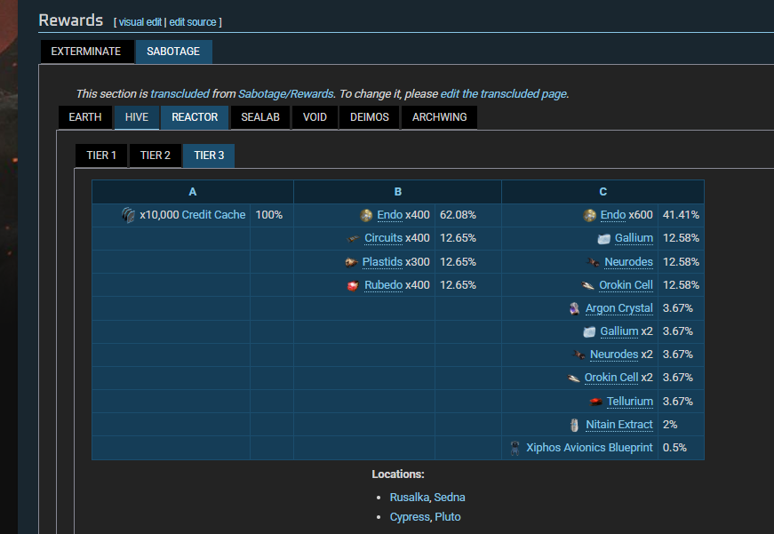The width and height of the screenshot is (774, 534).
Task: Switch to the Exterminate tab
Action: click(86, 52)
